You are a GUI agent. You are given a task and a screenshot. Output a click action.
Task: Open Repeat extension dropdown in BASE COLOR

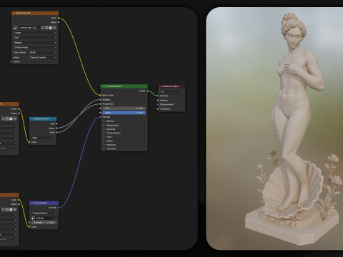(35, 42)
